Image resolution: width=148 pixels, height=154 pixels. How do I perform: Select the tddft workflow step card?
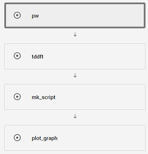[x=75, y=57]
